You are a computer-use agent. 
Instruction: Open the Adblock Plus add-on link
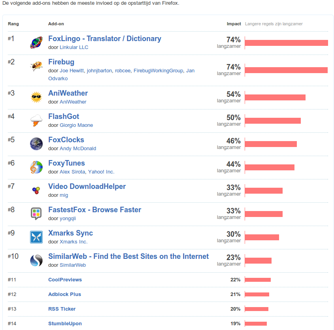(x=64, y=294)
